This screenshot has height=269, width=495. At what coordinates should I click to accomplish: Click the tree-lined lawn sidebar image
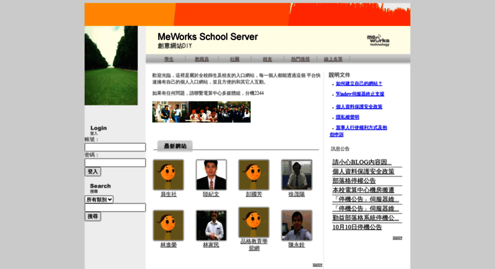[111, 66]
